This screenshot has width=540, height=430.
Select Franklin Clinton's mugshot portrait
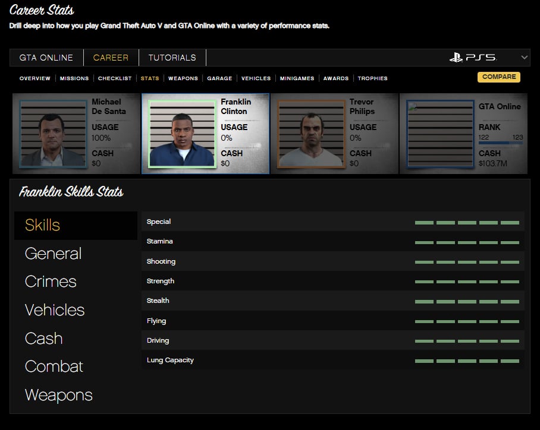(x=182, y=134)
